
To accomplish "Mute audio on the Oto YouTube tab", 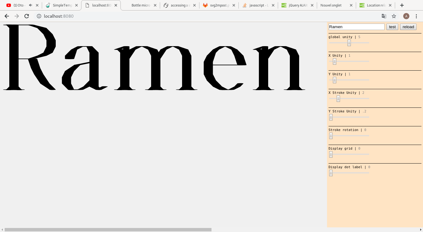I will pyautogui.click(x=30, y=5).
